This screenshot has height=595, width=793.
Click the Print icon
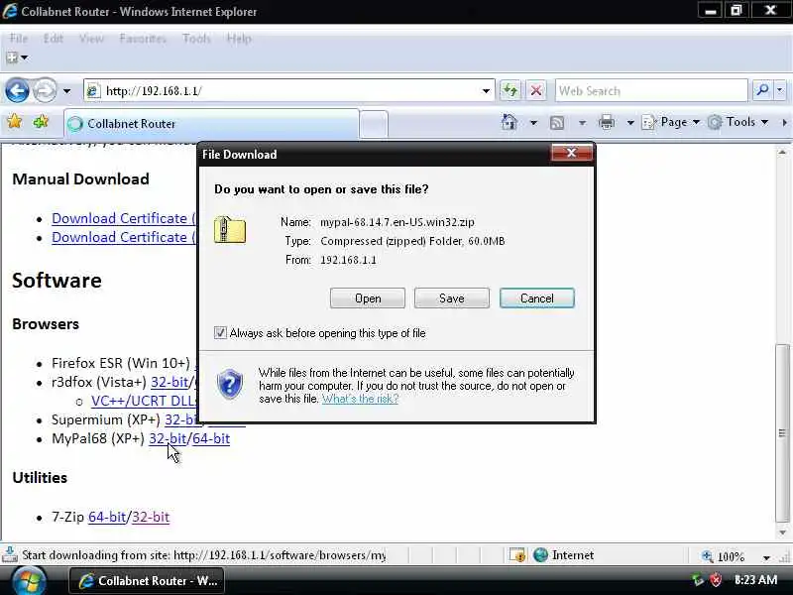pyautogui.click(x=607, y=122)
